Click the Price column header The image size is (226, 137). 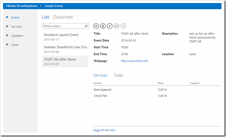161,83
